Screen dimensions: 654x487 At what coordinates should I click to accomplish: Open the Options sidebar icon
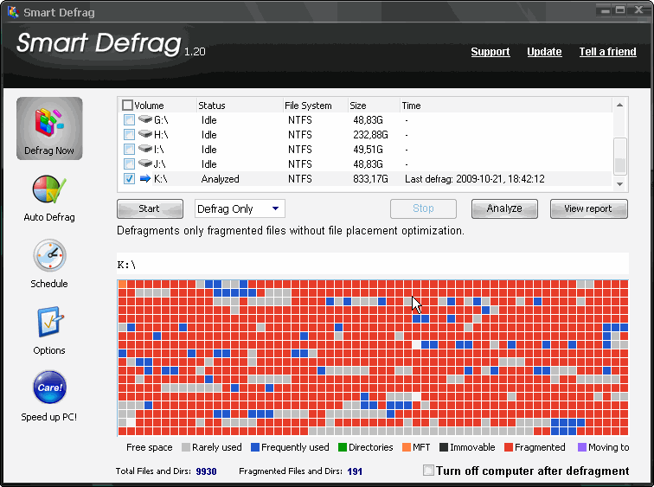click(49, 324)
